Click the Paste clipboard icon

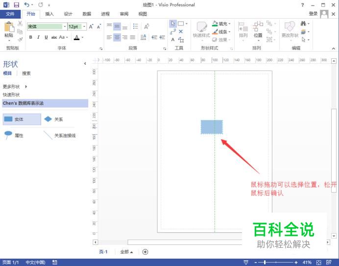[x=9, y=27]
